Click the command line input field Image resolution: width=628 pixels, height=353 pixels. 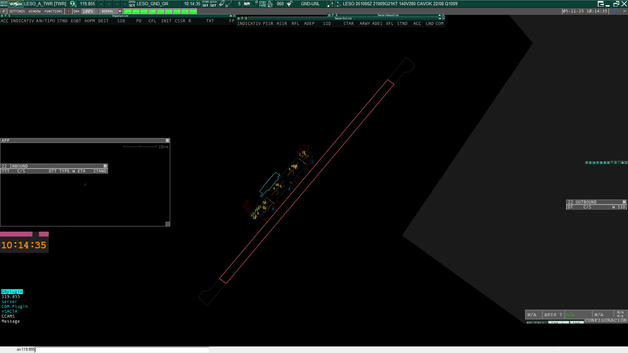(121, 350)
